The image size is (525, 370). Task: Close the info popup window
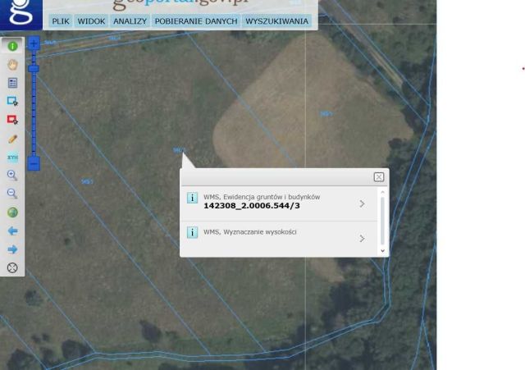[x=379, y=177]
